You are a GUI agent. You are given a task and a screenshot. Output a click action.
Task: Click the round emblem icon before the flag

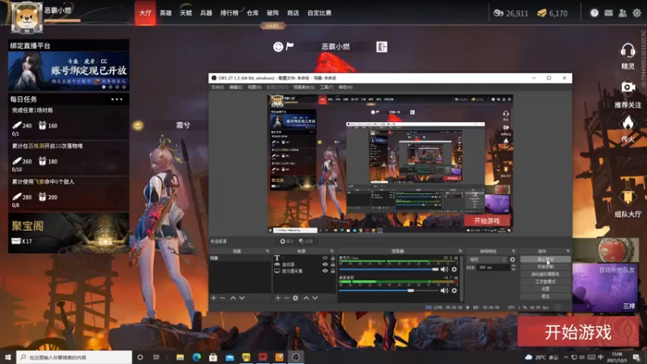[278, 47]
